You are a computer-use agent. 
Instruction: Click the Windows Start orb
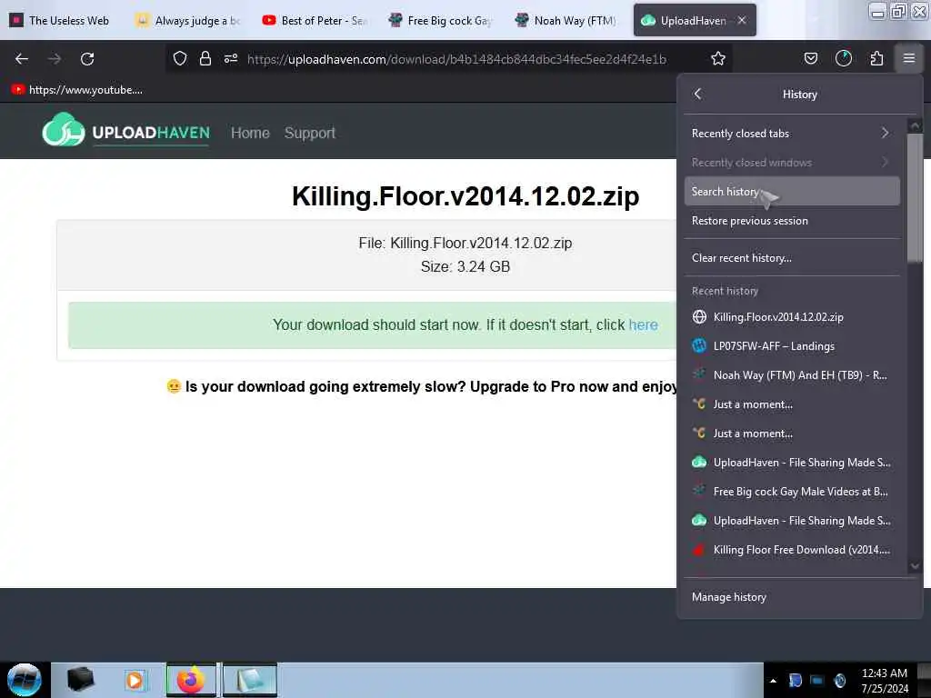[25, 680]
